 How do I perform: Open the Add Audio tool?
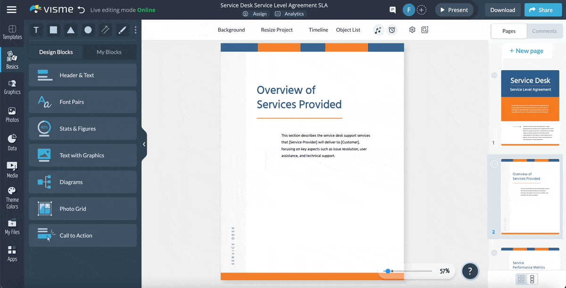tap(378, 30)
